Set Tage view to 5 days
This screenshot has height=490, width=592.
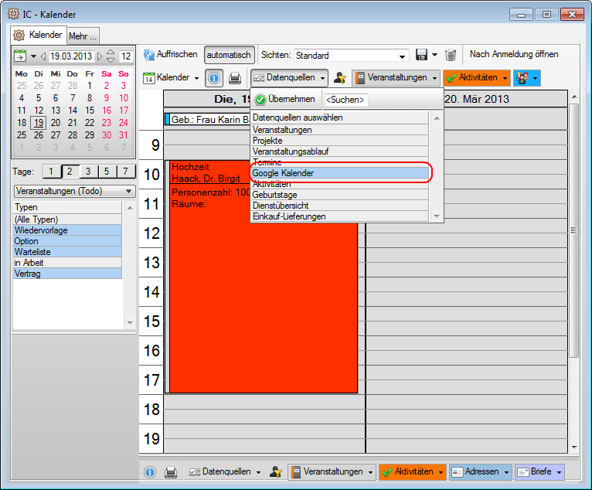coord(107,172)
